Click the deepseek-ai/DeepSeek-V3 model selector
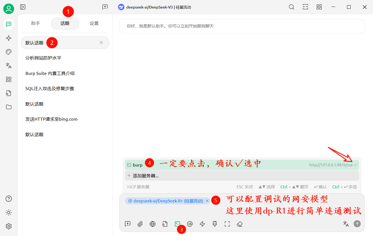Screen dimensions: 373x236 [155, 7]
